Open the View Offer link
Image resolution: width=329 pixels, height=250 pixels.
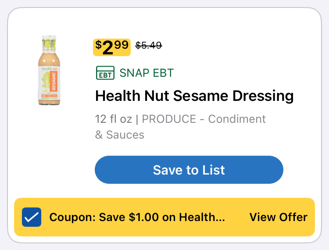[278, 217]
